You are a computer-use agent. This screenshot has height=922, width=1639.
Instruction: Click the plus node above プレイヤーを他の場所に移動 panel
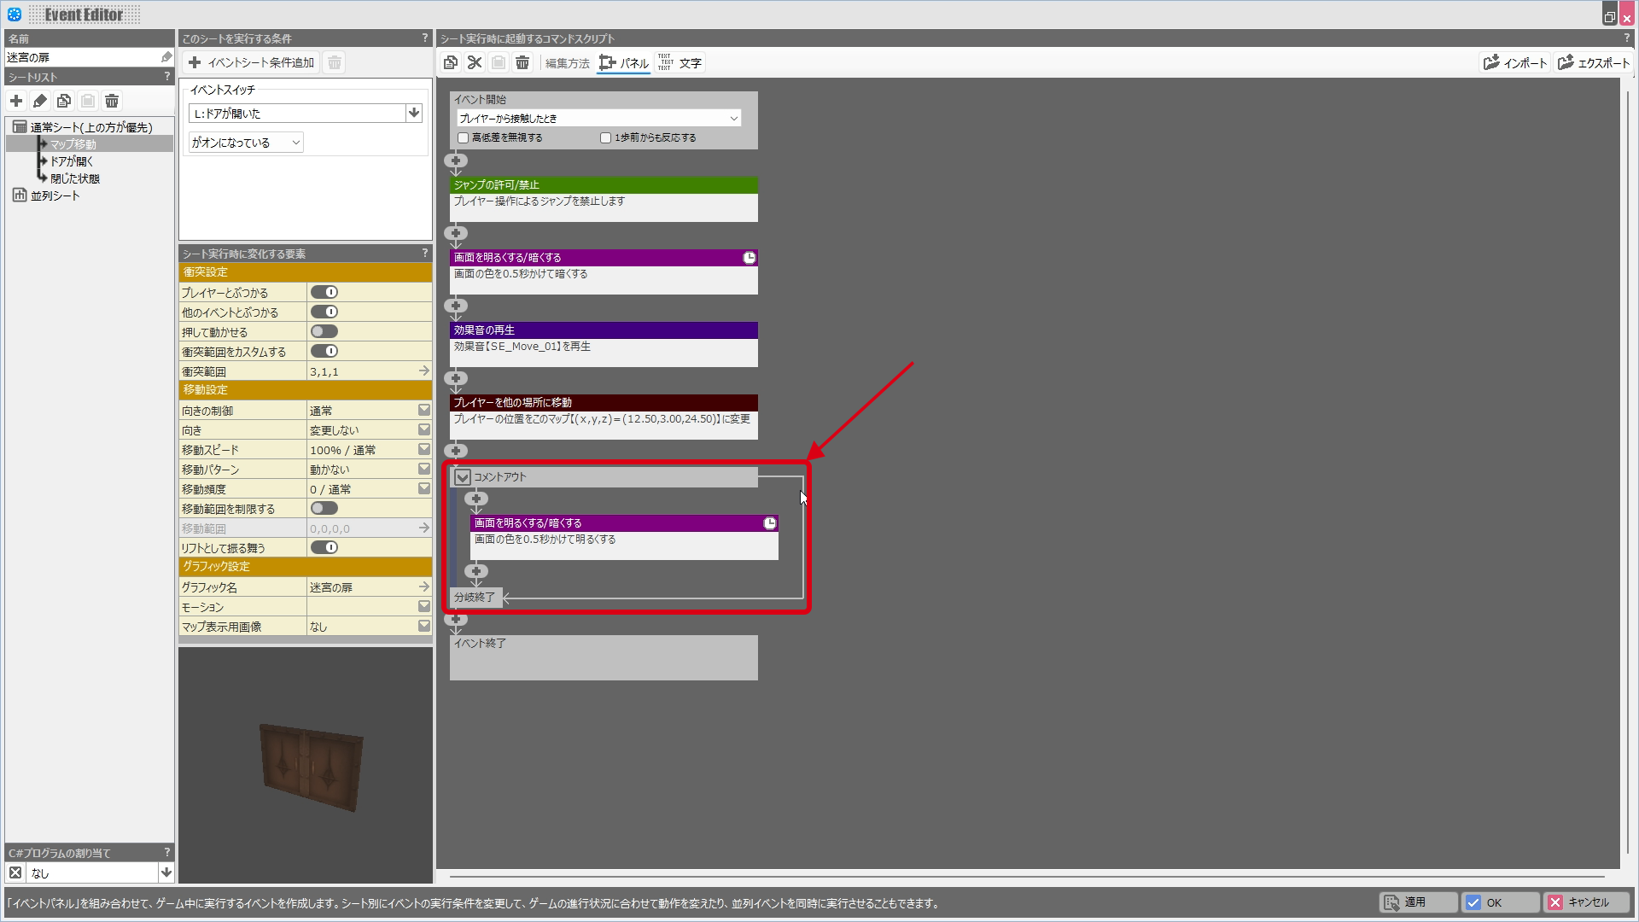point(456,378)
